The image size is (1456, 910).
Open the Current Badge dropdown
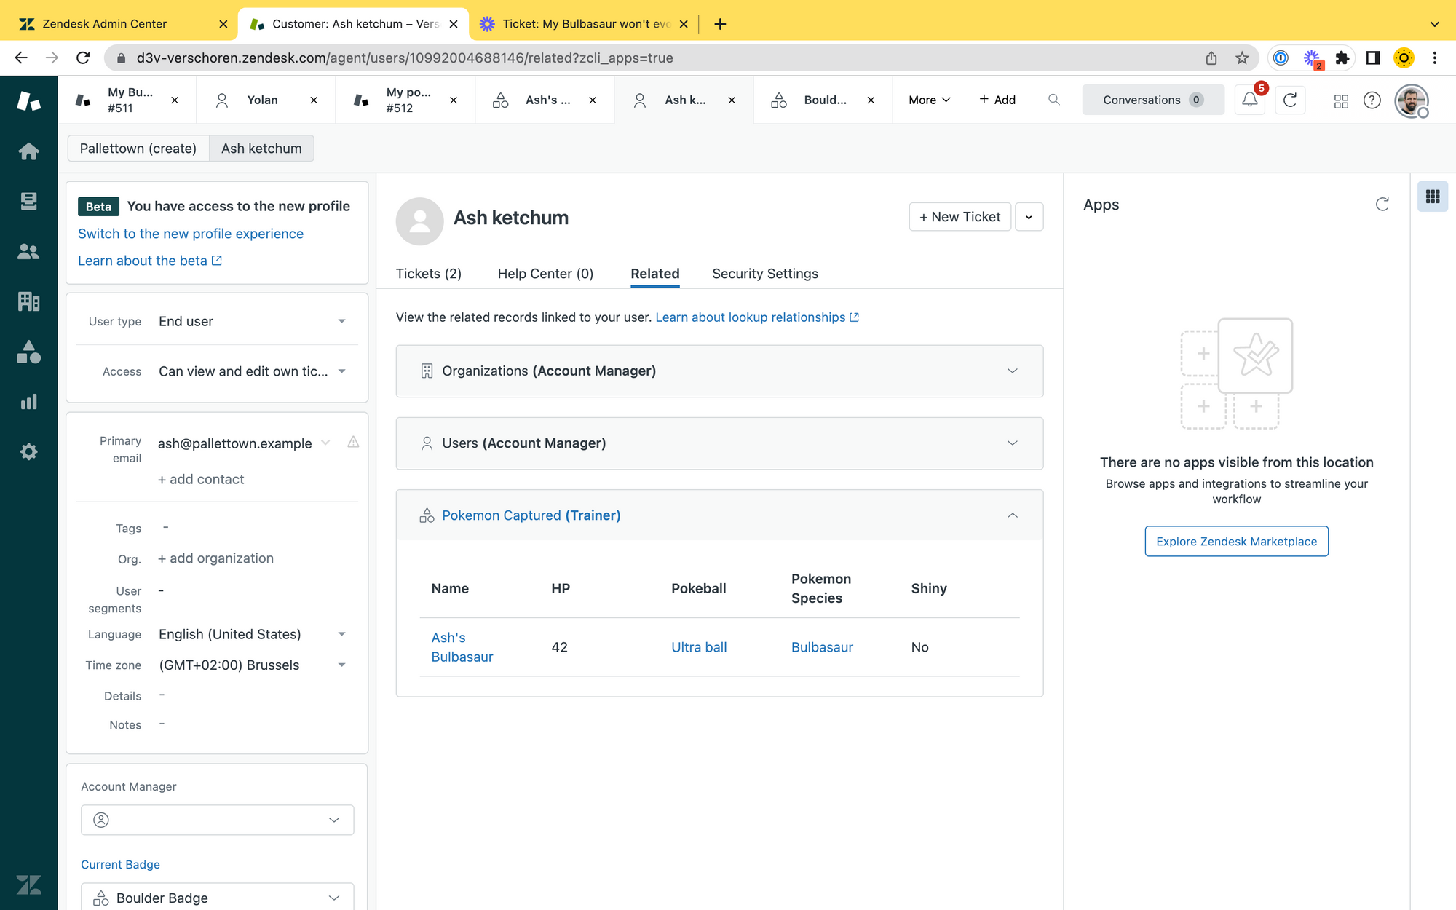[217, 898]
